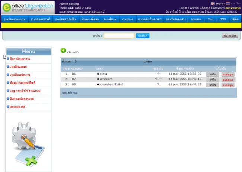
Task: Open the ระบบรับส่งเอกสาร menu
Action: [175, 19]
